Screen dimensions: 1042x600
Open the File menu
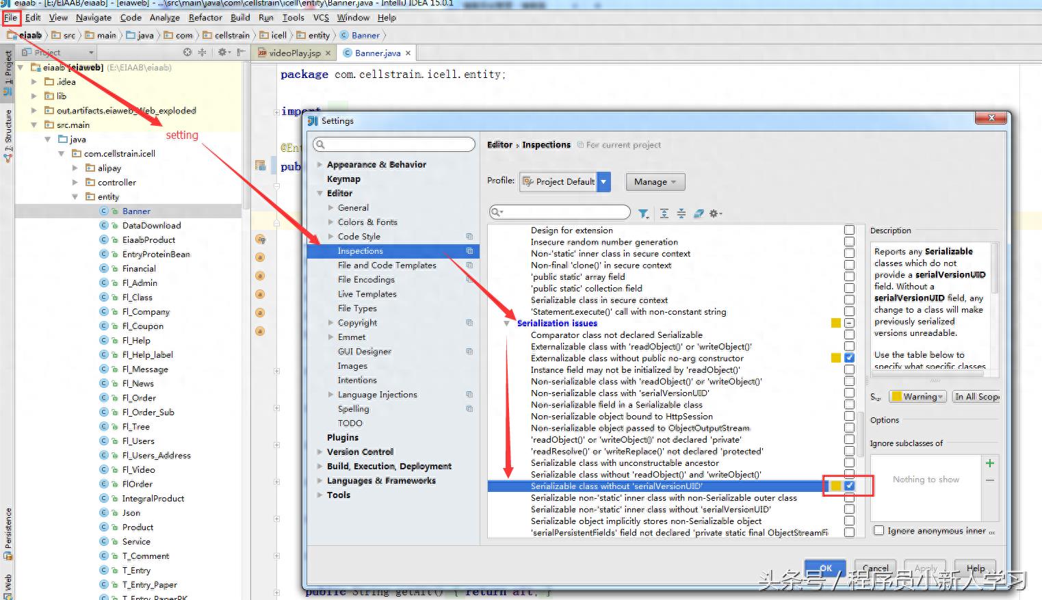tap(11, 18)
